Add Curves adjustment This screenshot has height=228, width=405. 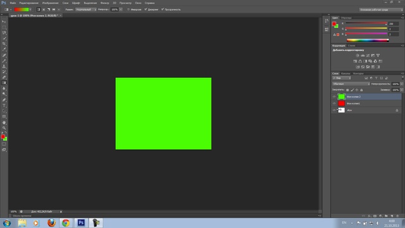[368, 55]
